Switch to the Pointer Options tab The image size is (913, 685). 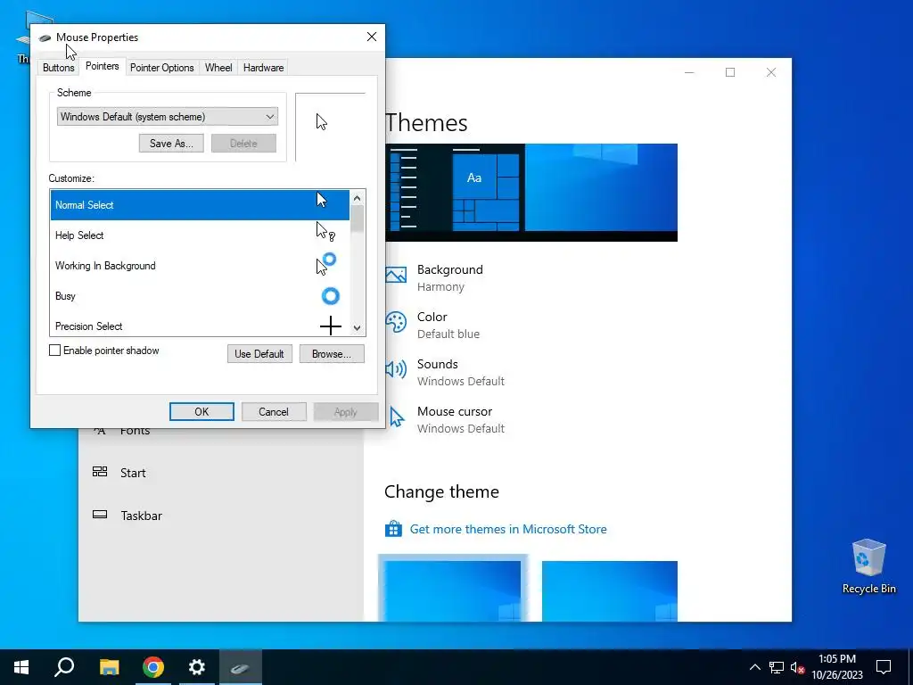(x=162, y=68)
